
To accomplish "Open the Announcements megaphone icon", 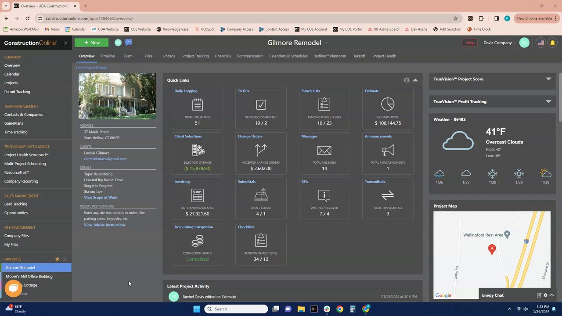I will coord(388,151).
